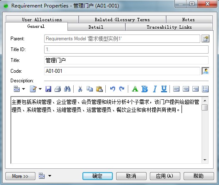
Task: Toggle italic formatting with I icon
Action: 155,89
